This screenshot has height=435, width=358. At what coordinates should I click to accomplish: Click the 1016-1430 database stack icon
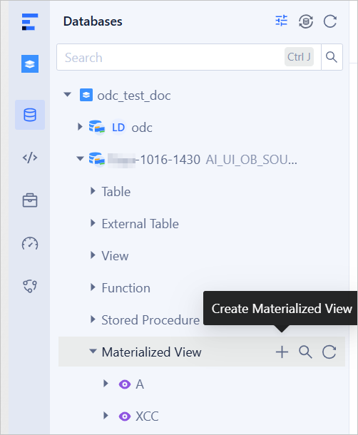pyautogui.click(x=97, y=159)
